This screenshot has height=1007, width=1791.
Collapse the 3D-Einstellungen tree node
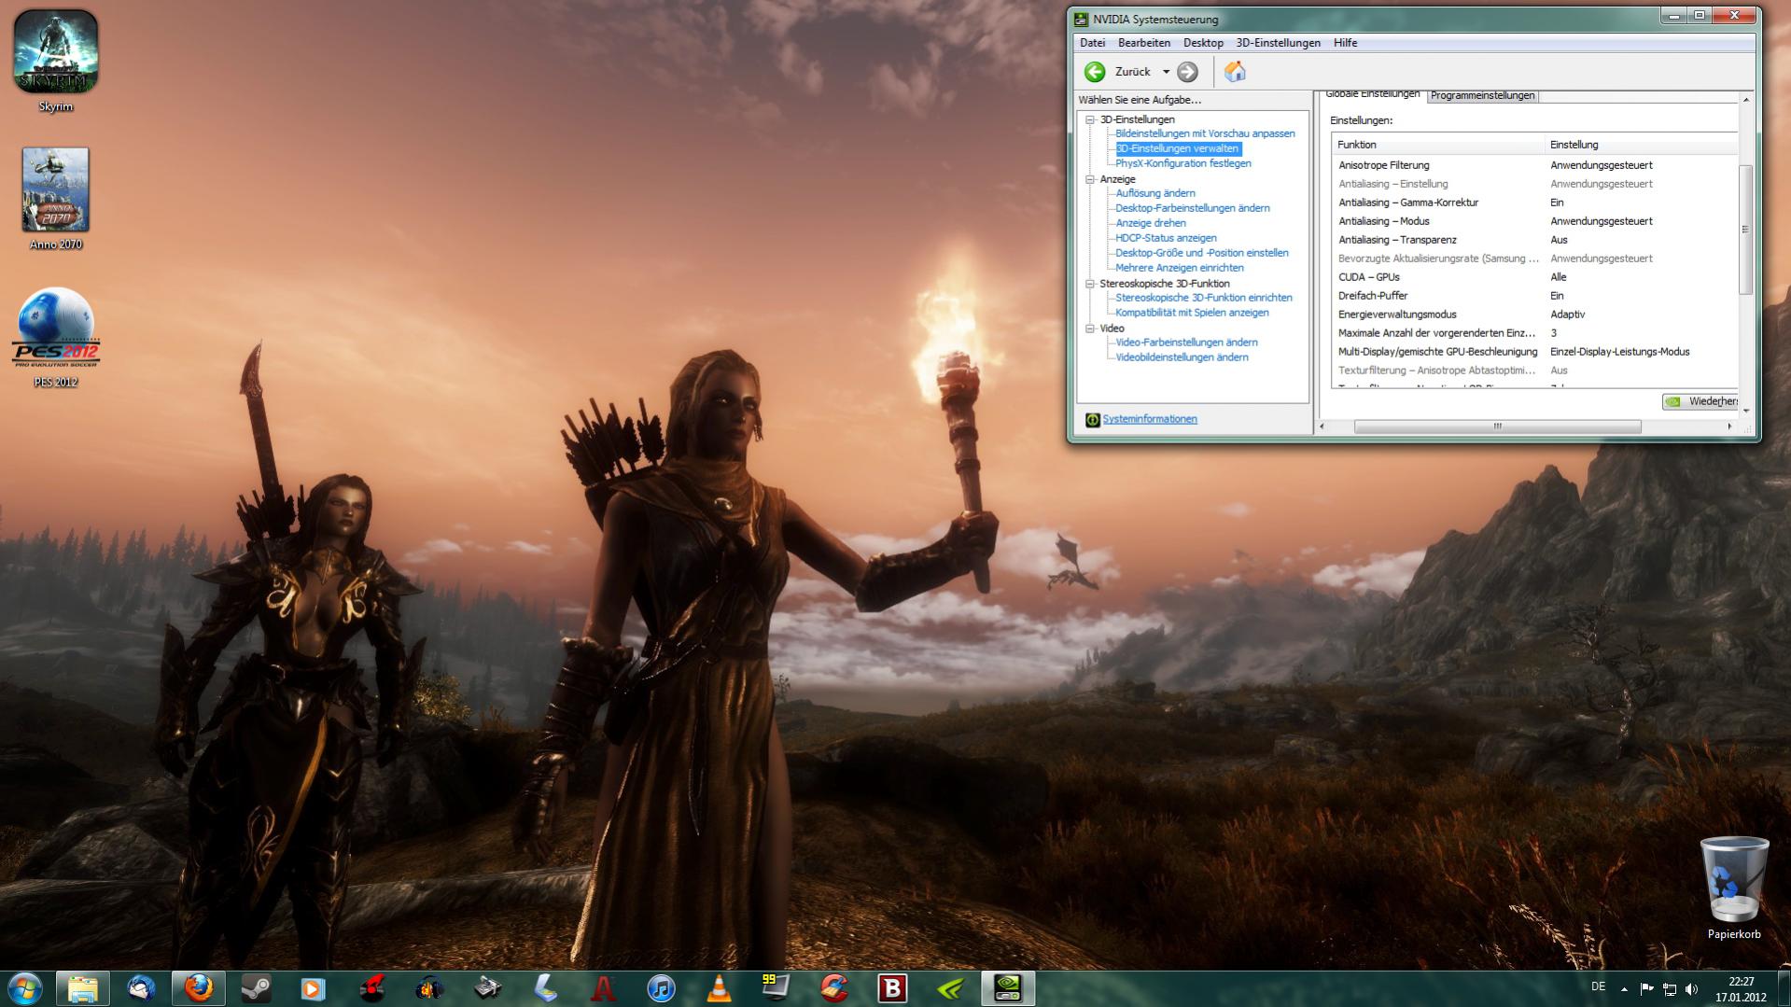point(1089,119)
